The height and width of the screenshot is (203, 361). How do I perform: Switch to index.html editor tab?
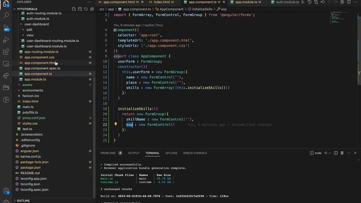tap(161, 2)
